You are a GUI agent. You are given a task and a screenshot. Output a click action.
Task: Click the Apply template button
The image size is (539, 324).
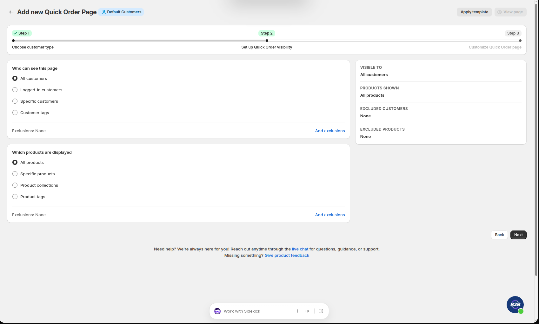click(474, 12)
